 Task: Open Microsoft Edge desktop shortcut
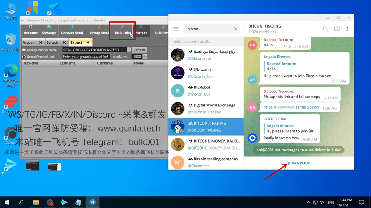tap(11, 75)
